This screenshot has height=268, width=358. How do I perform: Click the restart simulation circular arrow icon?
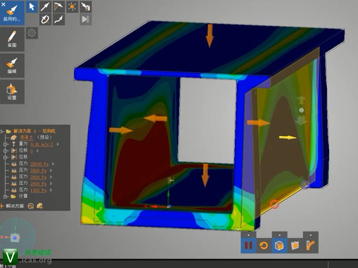coord(264,245)
